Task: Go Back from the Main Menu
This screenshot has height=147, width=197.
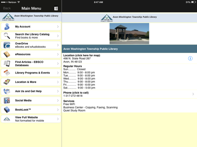Action: click(x=7, y=8)
